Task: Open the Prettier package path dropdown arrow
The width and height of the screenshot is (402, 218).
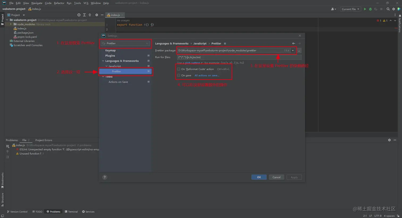Action: [x=293, y=50]
